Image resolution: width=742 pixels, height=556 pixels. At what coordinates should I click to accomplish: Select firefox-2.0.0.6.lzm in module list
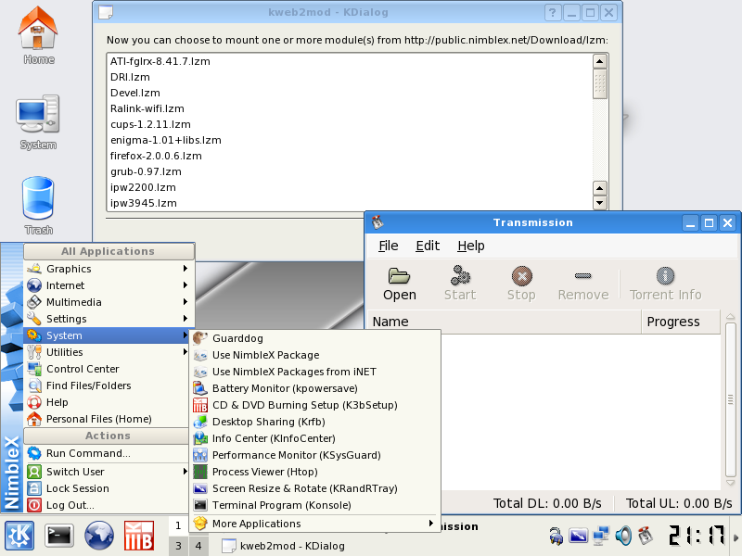[x=350, y=156]
